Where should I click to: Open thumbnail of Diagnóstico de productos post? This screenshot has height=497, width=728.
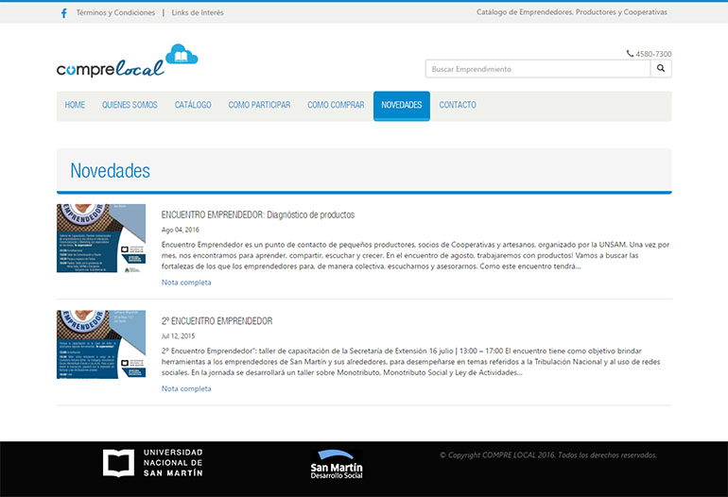click(101, 238)
